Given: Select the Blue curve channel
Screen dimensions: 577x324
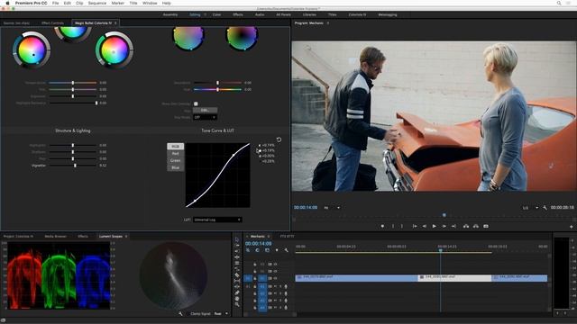Looking at the screenshot, I should 175,167.
